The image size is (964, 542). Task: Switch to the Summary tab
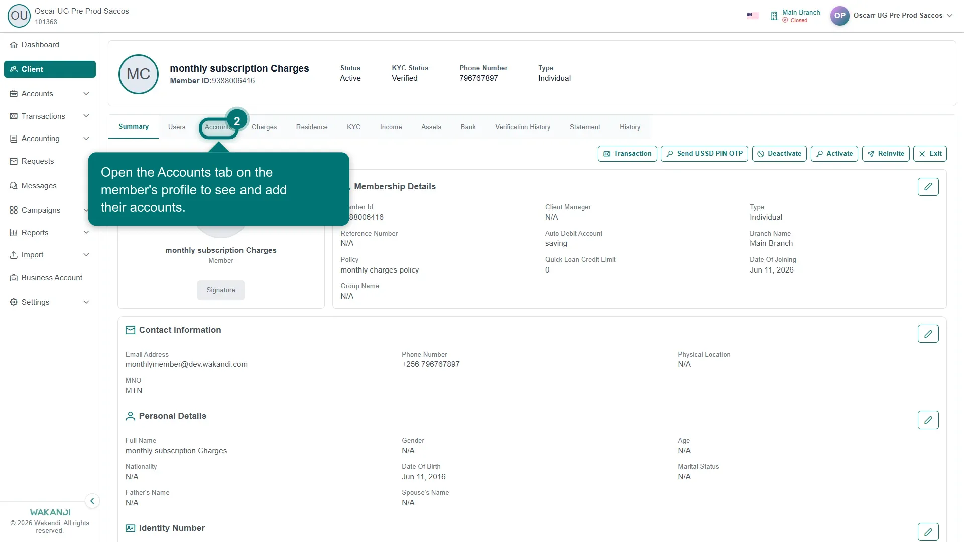(x=134, y=127)
